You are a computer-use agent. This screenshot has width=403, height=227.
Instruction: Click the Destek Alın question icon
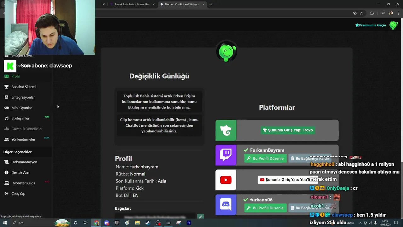point(6,172)
